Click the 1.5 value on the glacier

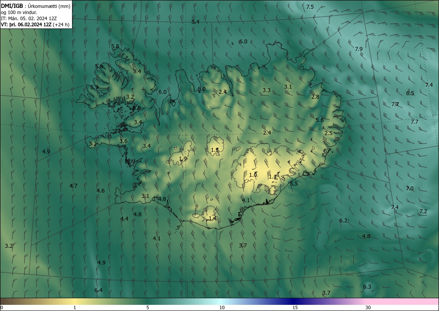215,150
